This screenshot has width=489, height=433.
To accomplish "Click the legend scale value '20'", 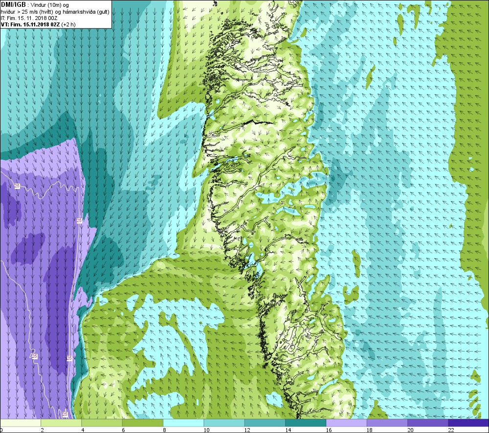I will 410,430.
